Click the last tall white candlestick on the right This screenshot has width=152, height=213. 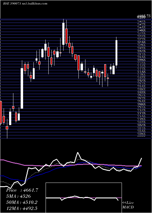116,53
